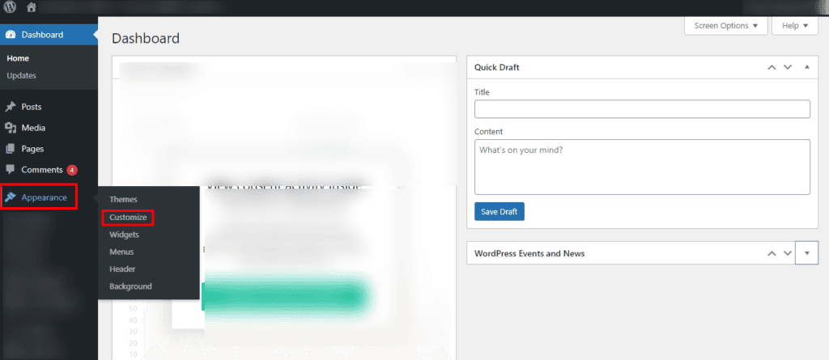Click the Pages icon in sidebar
The image size is (829, 360).
(11, 149)
